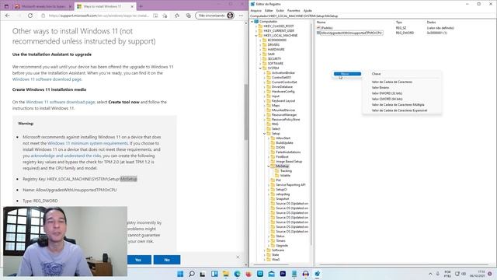Select the HARDWARE key folder

273,50
